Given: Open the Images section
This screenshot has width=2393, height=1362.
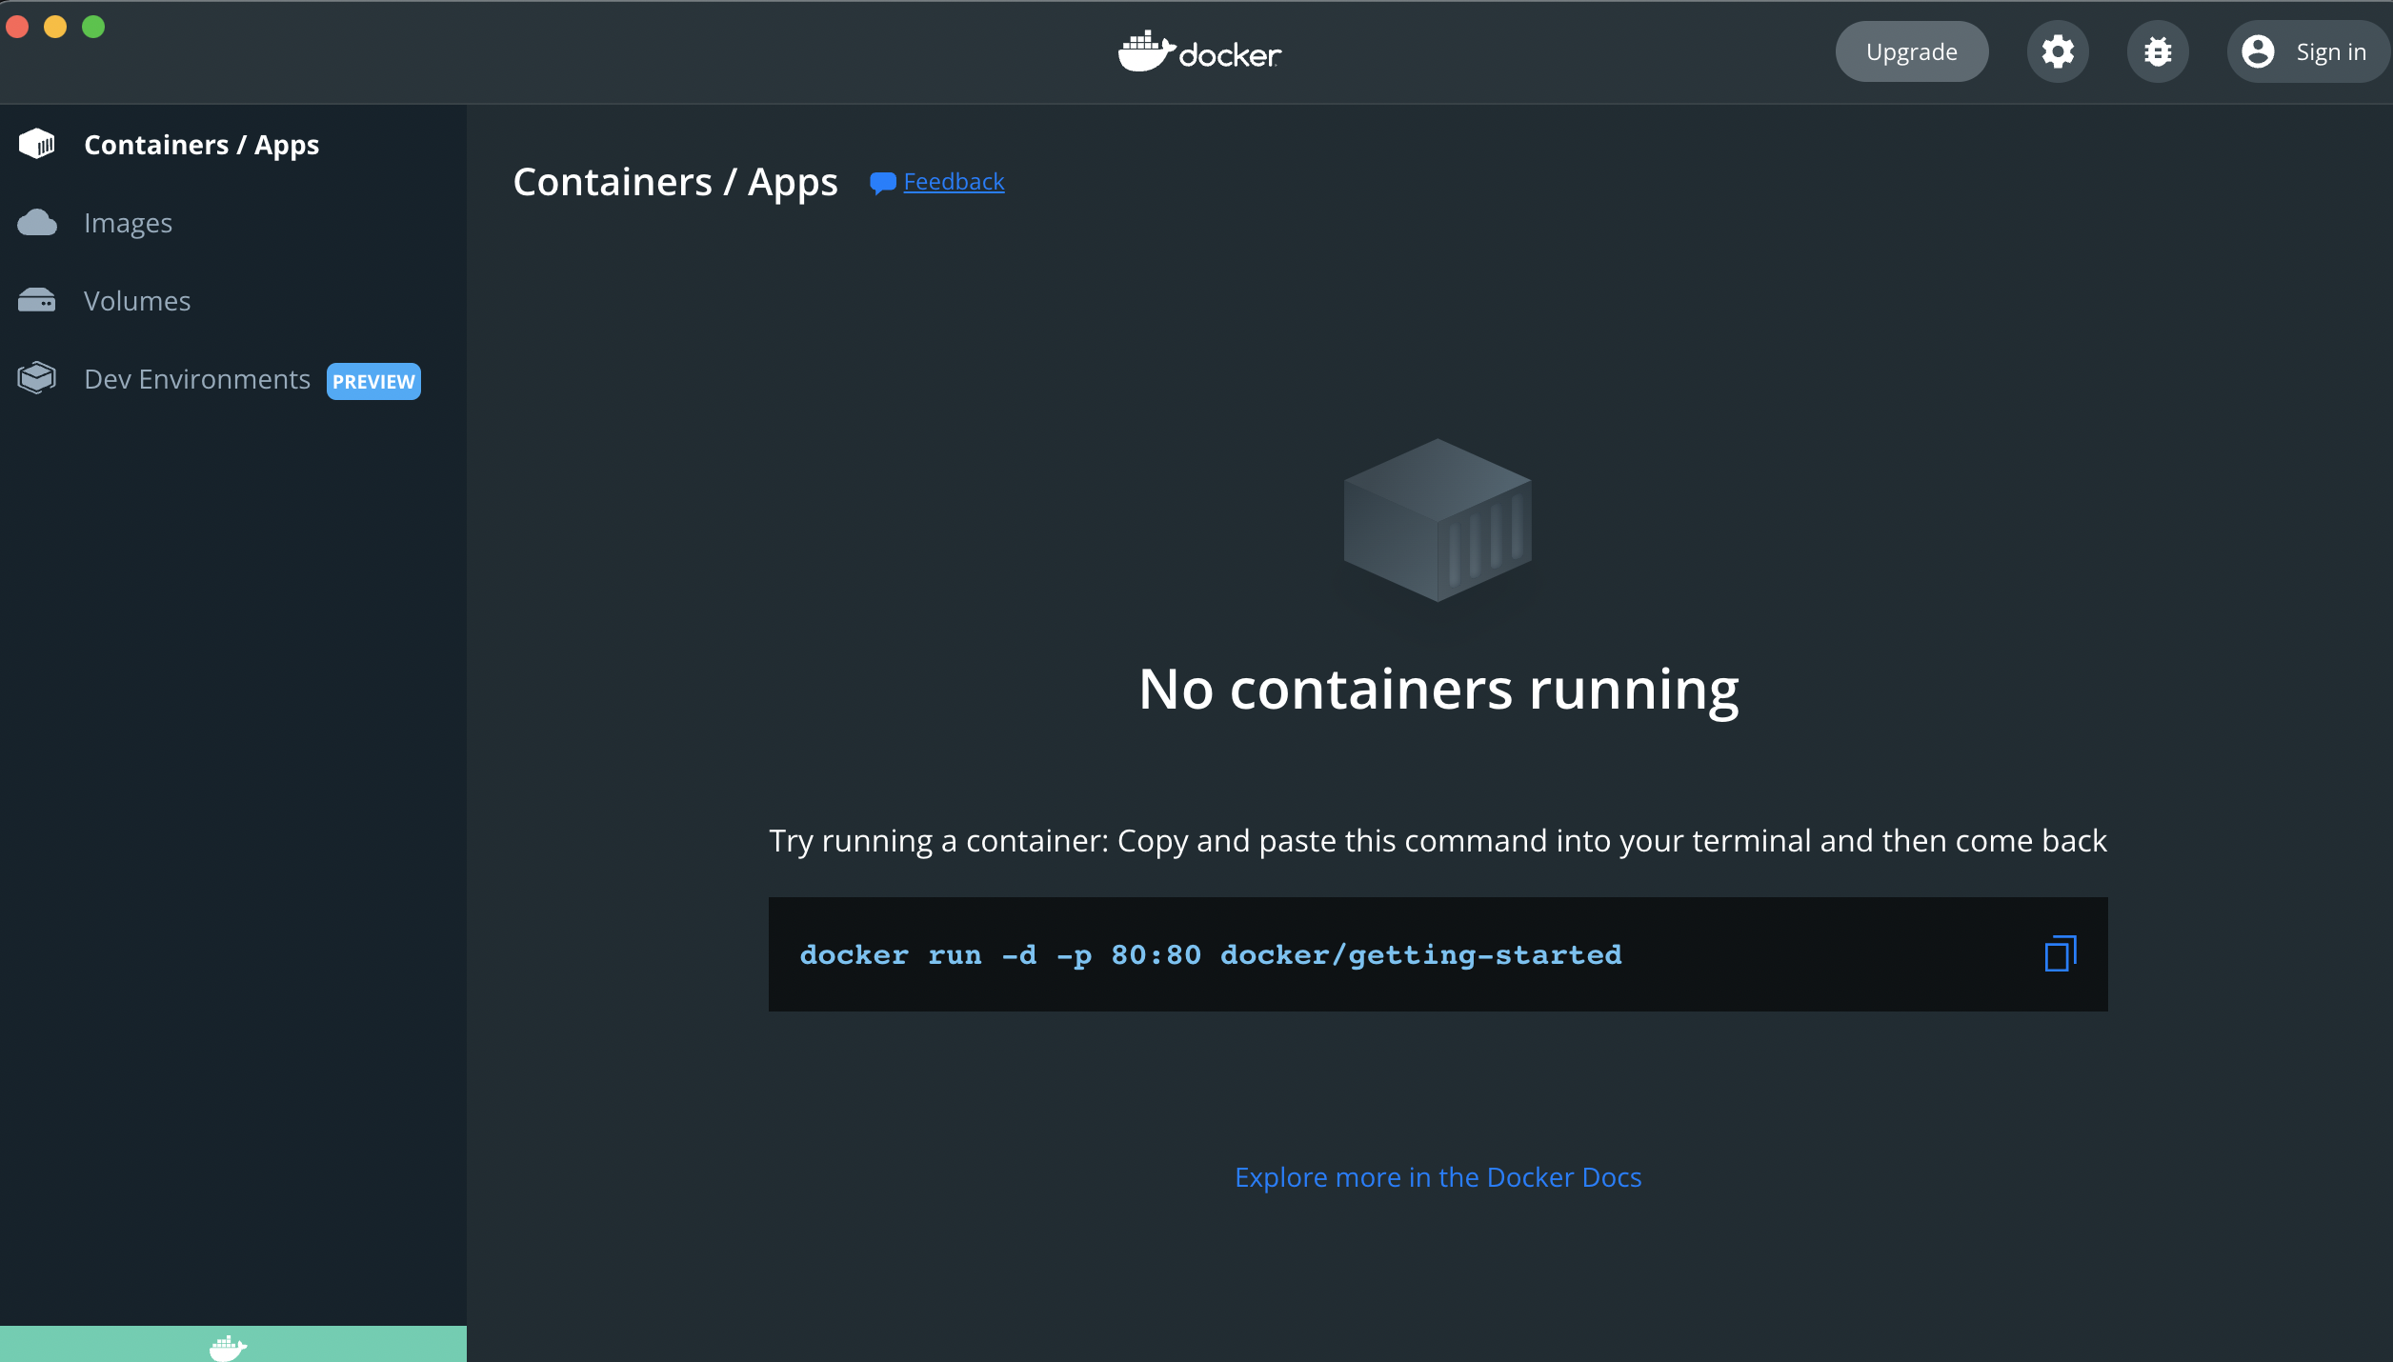Looking at the screenshot, I should click(128, 223).
